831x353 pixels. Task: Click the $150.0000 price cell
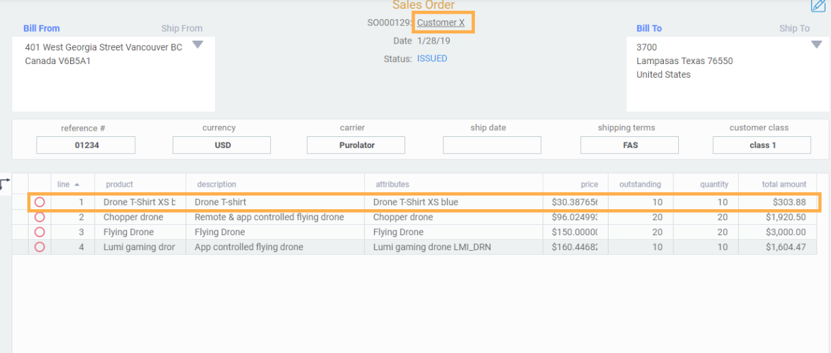tap(575, 232)
